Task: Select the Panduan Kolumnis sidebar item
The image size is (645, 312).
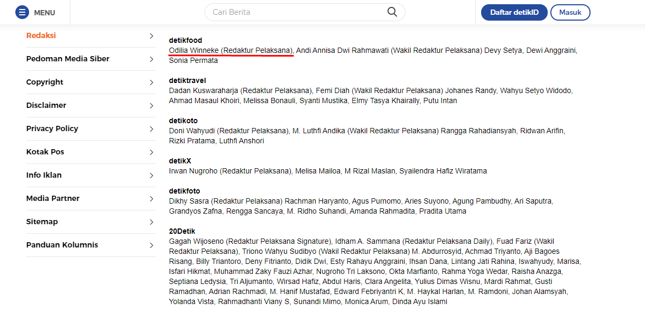Action: click(x=91, y=245)
